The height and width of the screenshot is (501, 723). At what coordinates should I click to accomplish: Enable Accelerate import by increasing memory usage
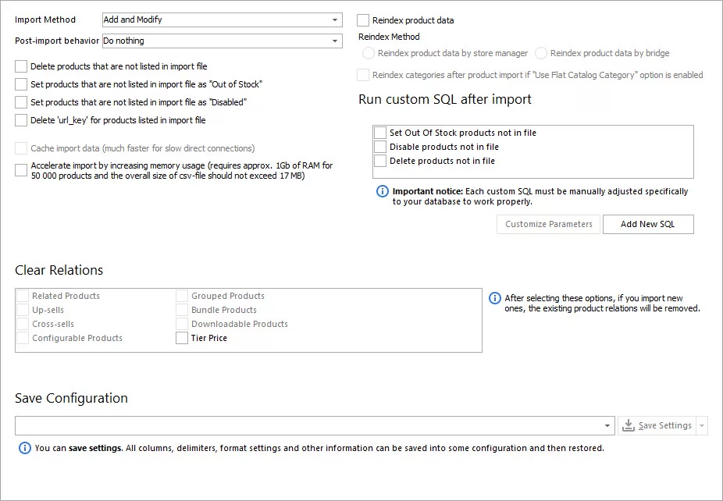point(21,170)
